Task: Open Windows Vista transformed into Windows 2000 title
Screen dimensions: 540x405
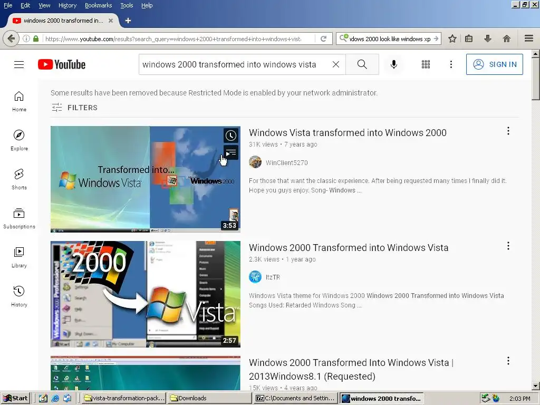Action: pyautogui.click(x=348, y=132)
